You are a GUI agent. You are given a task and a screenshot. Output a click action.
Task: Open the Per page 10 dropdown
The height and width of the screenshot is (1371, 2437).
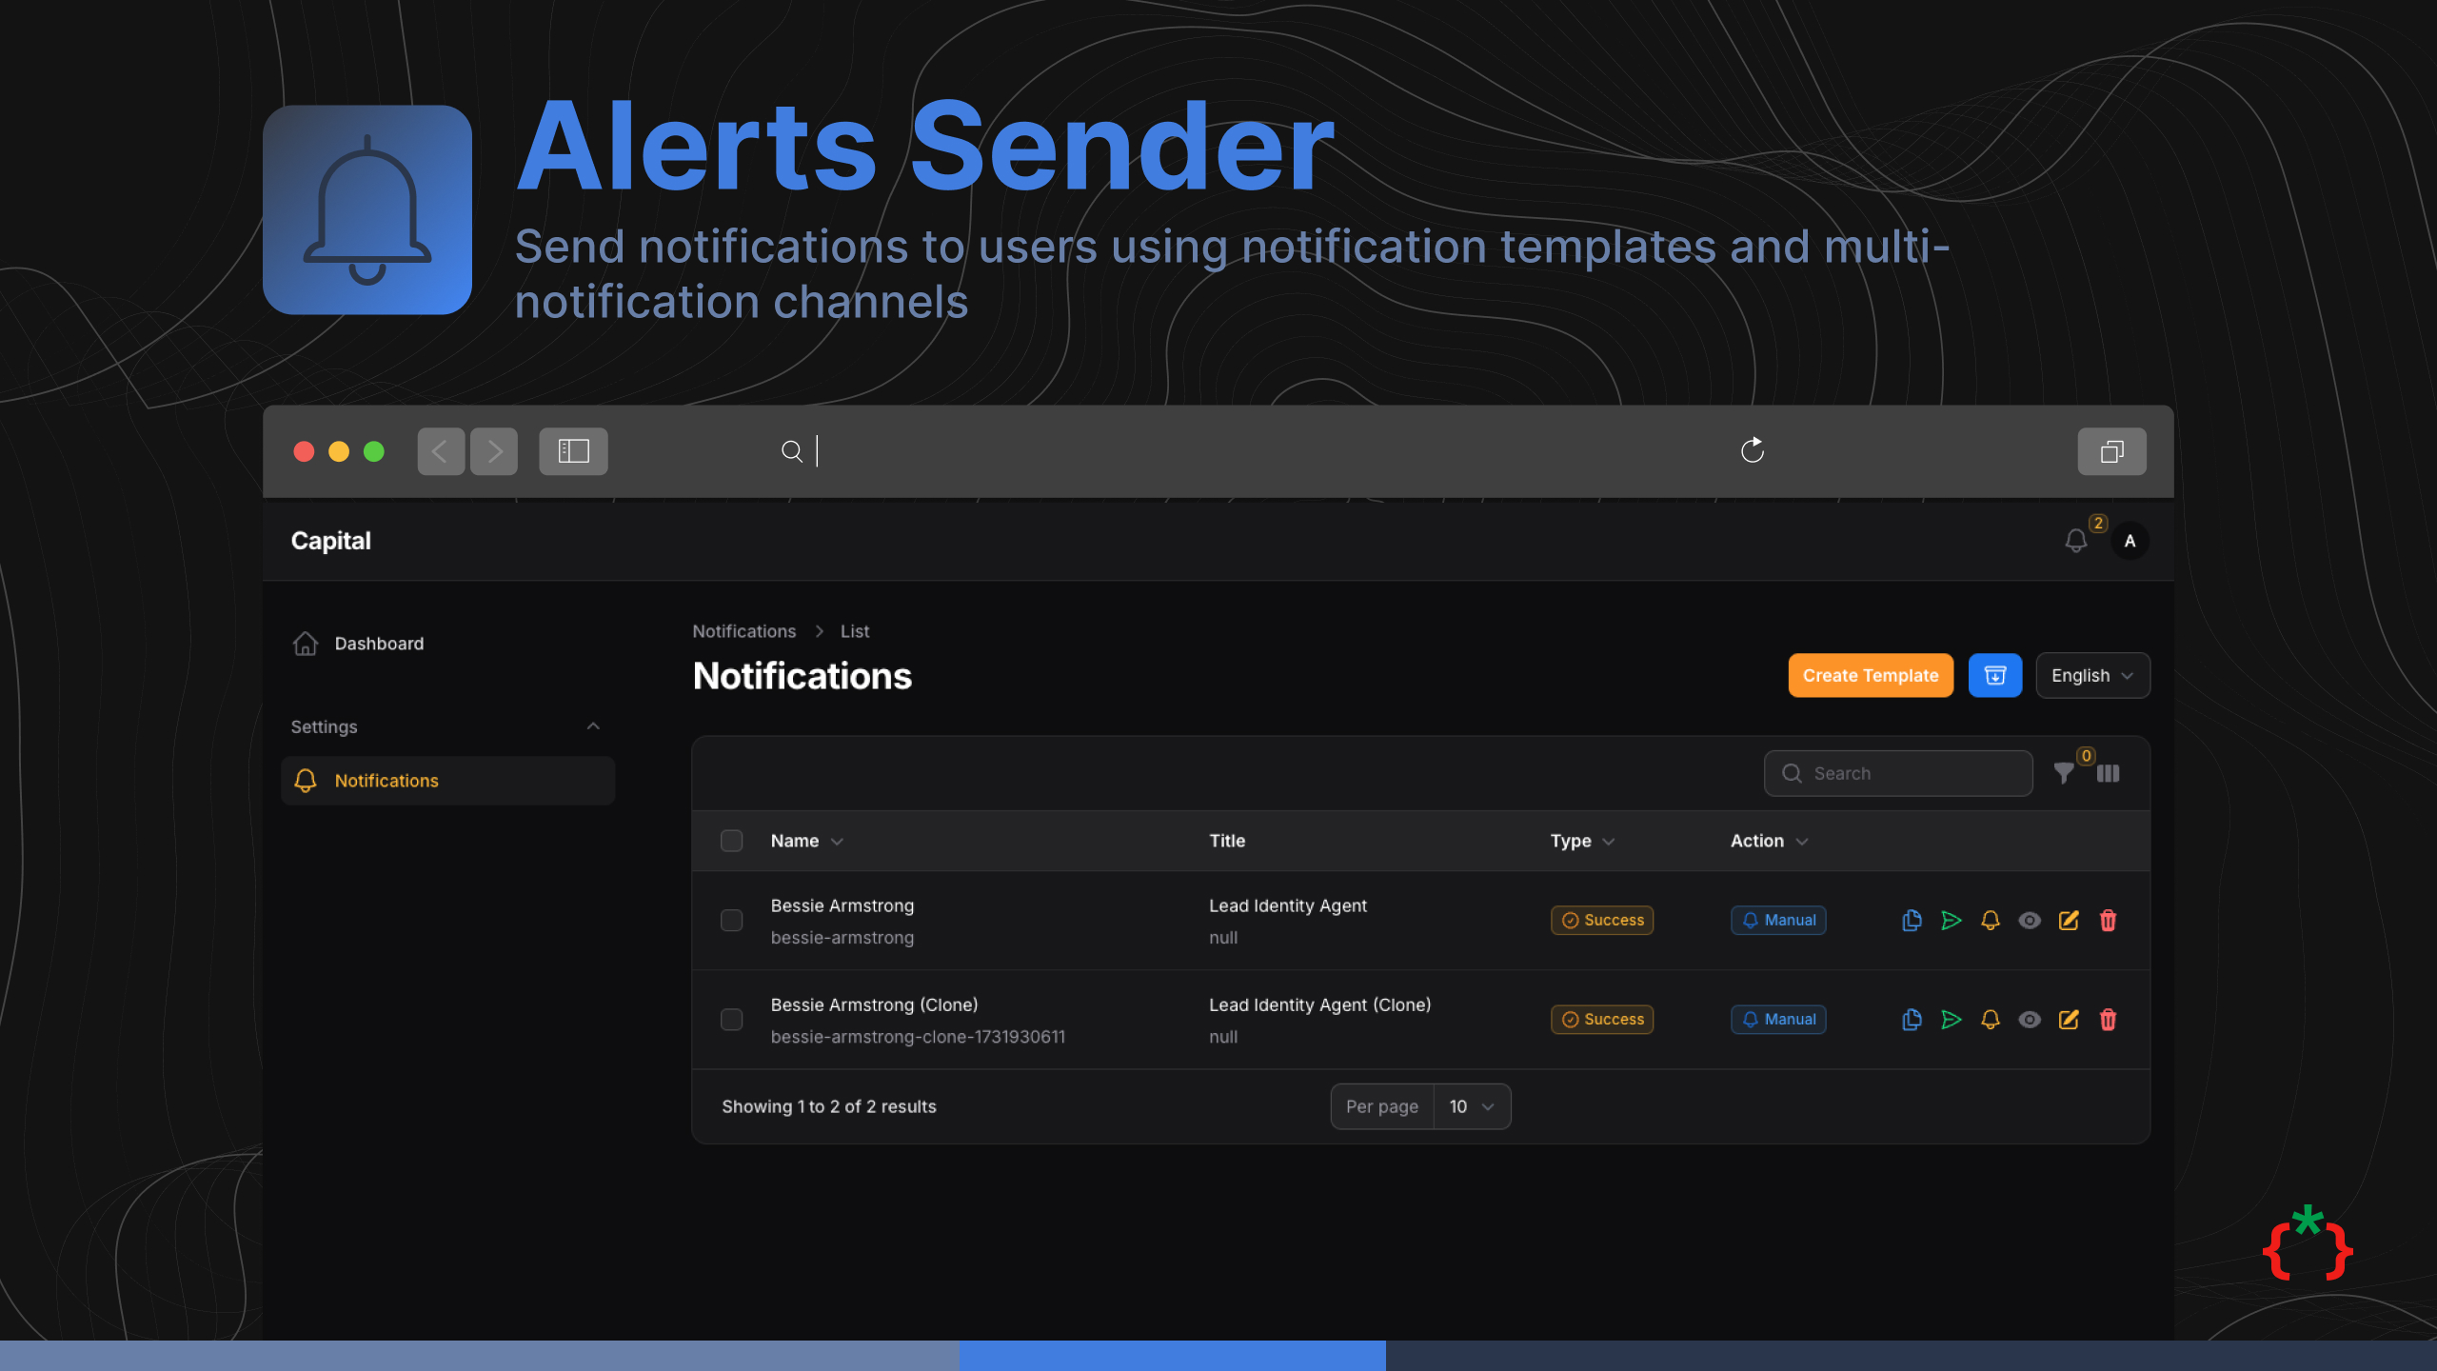pos(1471,1105)
